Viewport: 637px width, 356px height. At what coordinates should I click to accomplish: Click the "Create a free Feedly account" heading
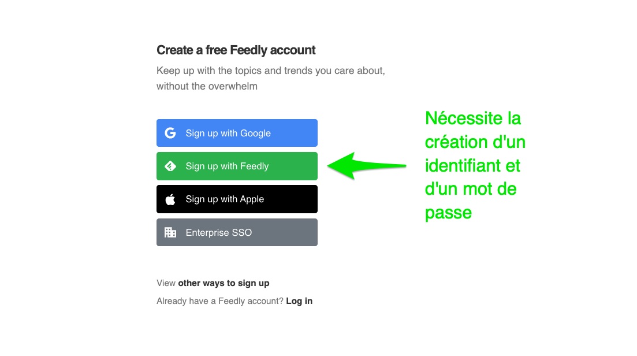pos(236,50)
